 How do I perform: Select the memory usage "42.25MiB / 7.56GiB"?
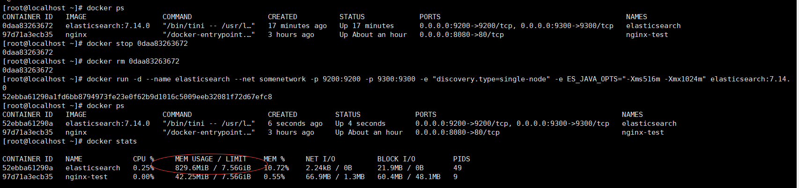click(x=213, y=177)
